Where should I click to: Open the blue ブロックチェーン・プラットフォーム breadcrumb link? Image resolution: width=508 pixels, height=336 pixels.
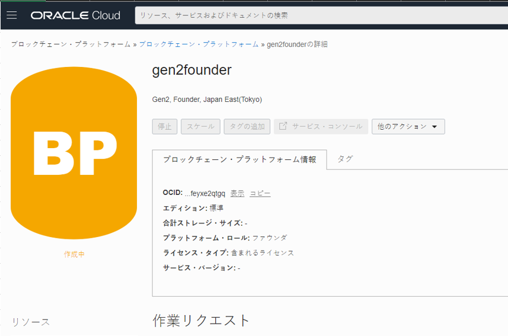[x=199, y=44]
